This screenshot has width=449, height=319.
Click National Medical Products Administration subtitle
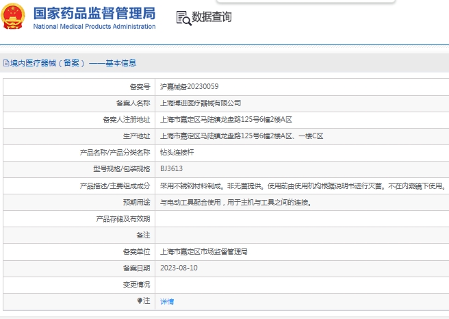click(x=94, y=26)
